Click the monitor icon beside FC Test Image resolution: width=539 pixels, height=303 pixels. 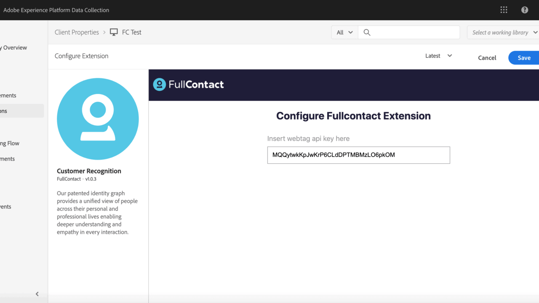tap(114, 32)
